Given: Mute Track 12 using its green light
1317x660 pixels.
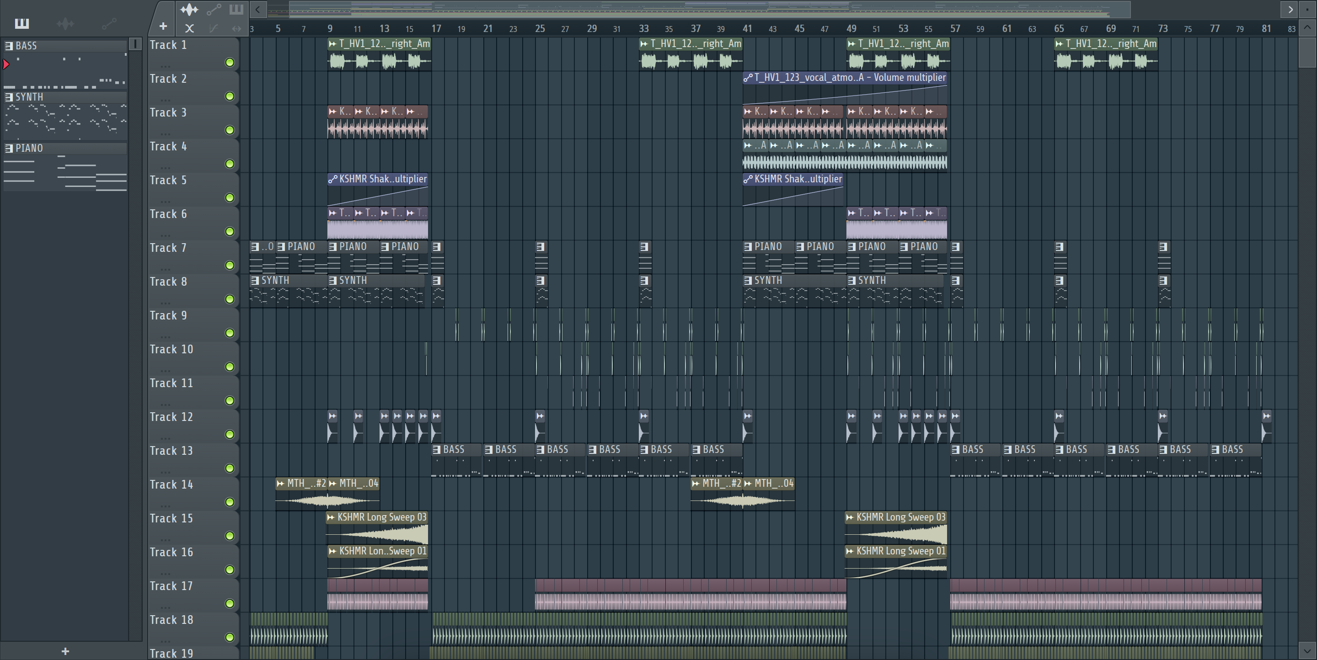Looking at the screenshot, I should pos(230,434).
